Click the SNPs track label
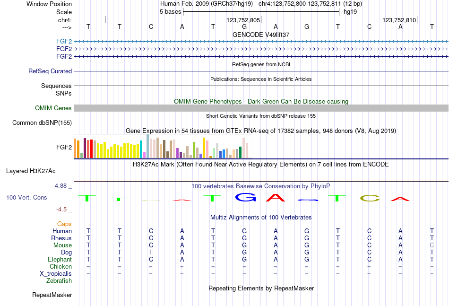Viewport: 449px width, 306px height. [x=64, y=93]
